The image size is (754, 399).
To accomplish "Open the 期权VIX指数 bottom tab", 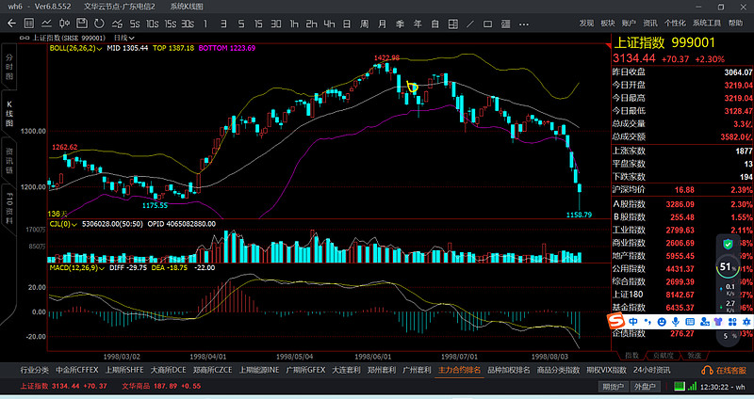I will (606, 370).
